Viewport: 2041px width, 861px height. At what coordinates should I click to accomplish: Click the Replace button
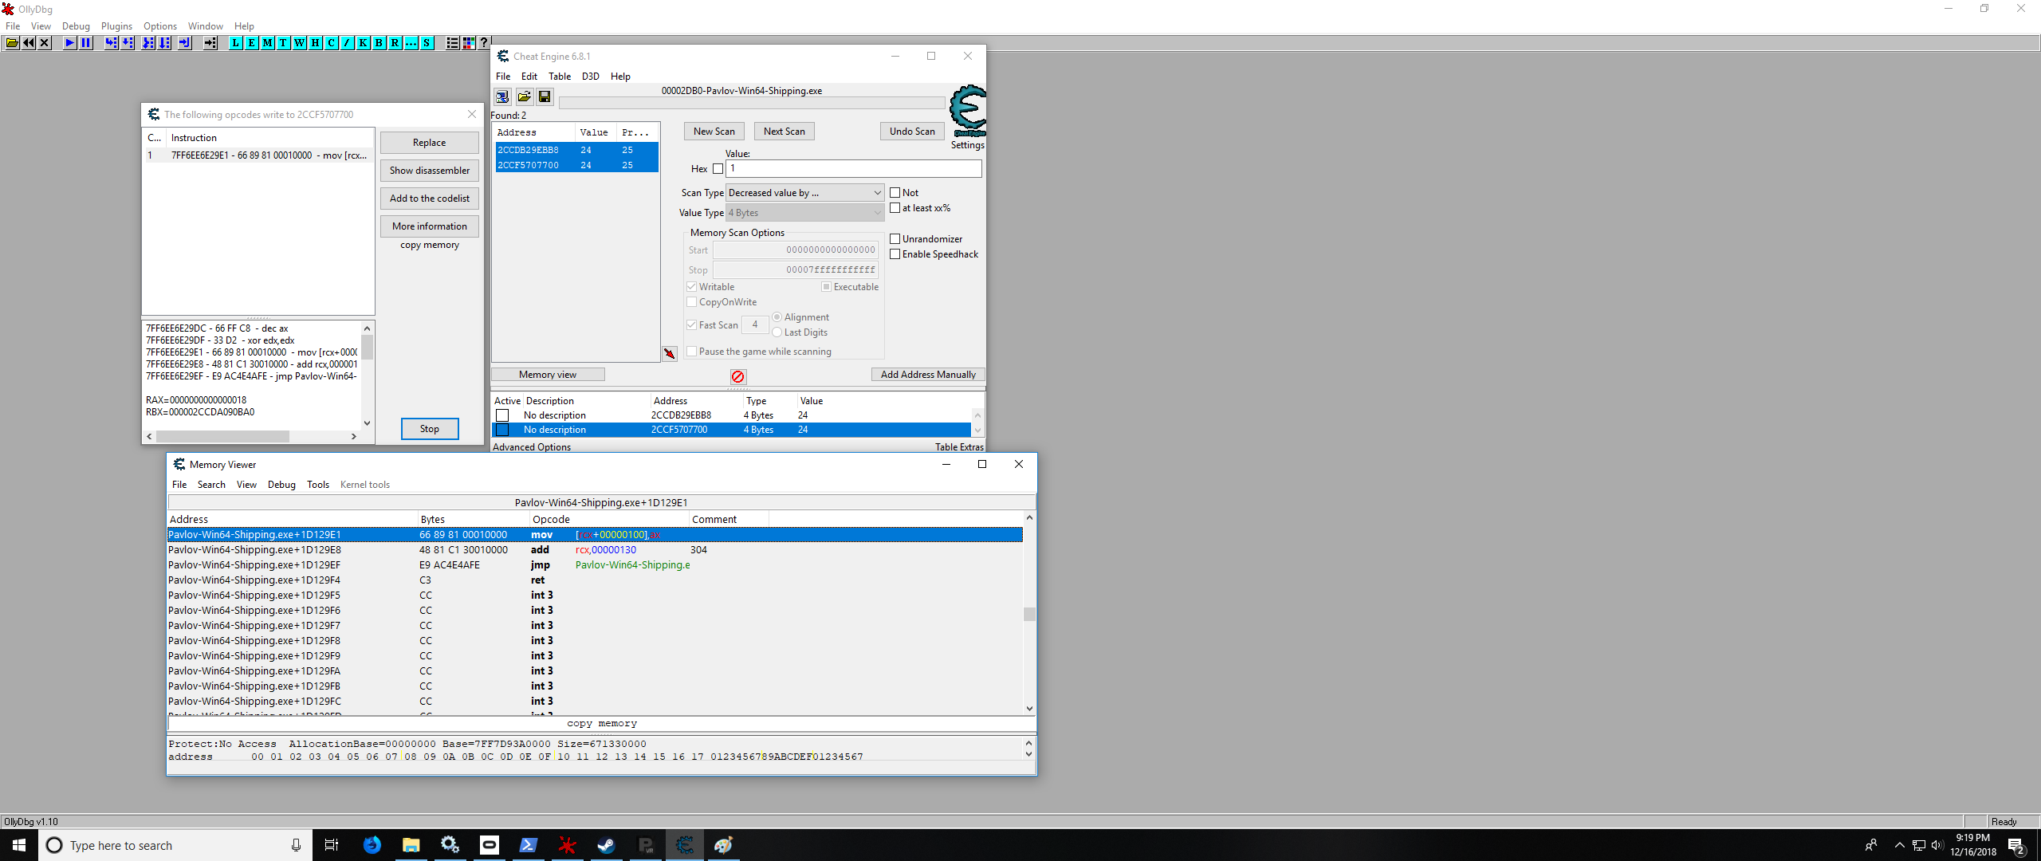[x=430, y=143]
